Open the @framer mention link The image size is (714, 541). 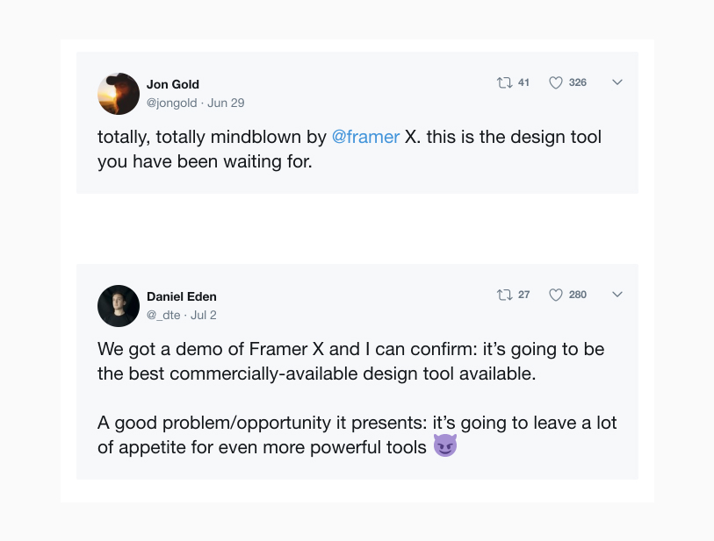pos(366,138)
